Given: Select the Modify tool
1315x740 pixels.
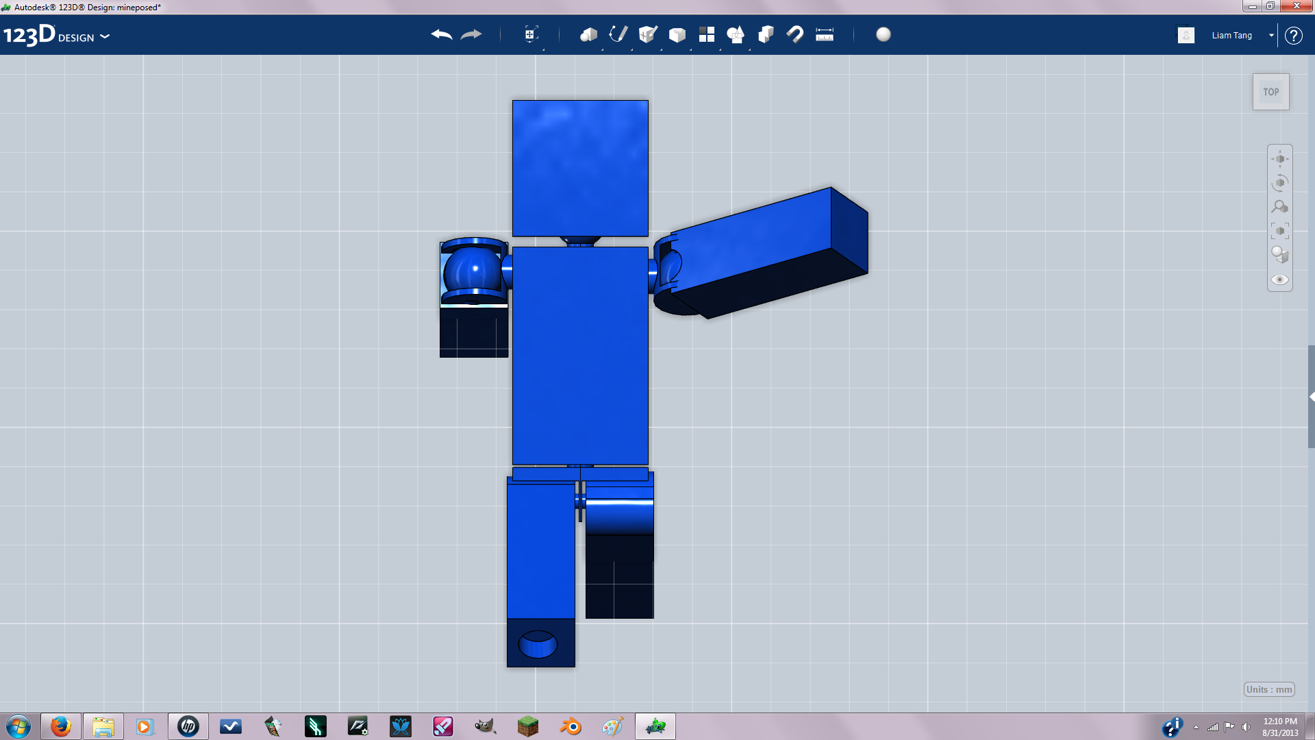Looking at the screenshot, I should (677, 34).
